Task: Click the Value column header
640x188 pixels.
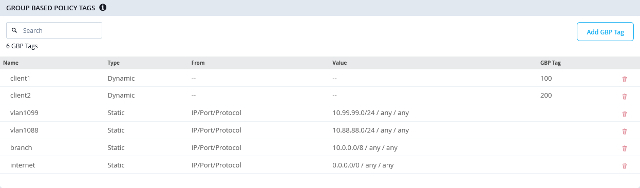Action: point(340,63)
